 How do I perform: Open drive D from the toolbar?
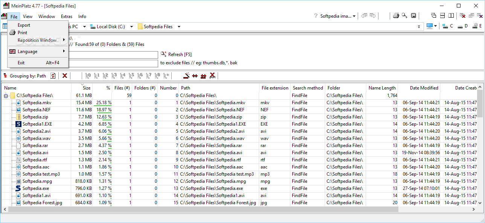(462, 26)
